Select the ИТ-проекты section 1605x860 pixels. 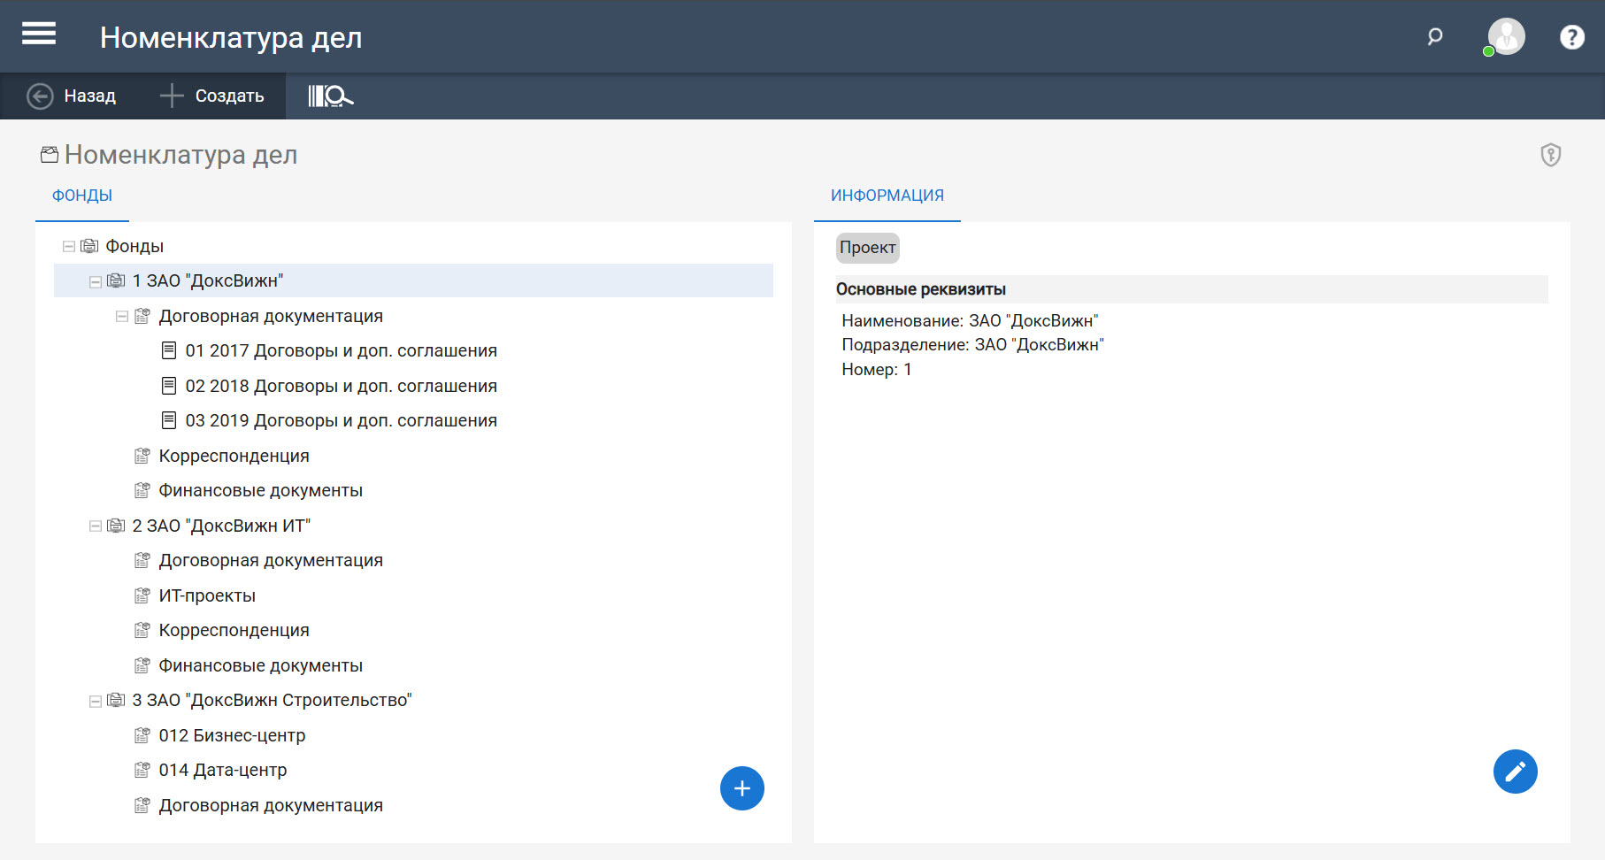pos(207,596)
